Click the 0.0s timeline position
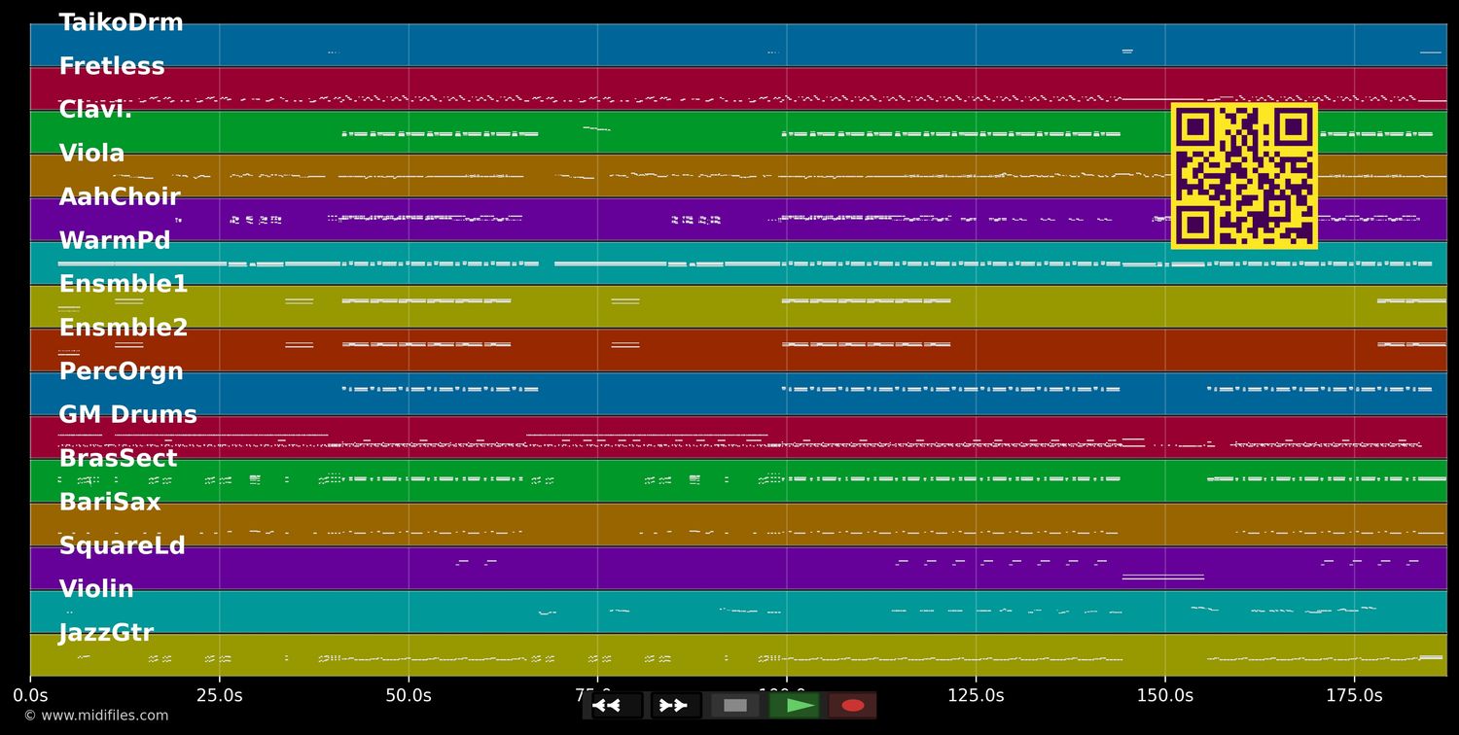Image resolution: width=1459 pixels, height=735 pixels. coord(32,695)
